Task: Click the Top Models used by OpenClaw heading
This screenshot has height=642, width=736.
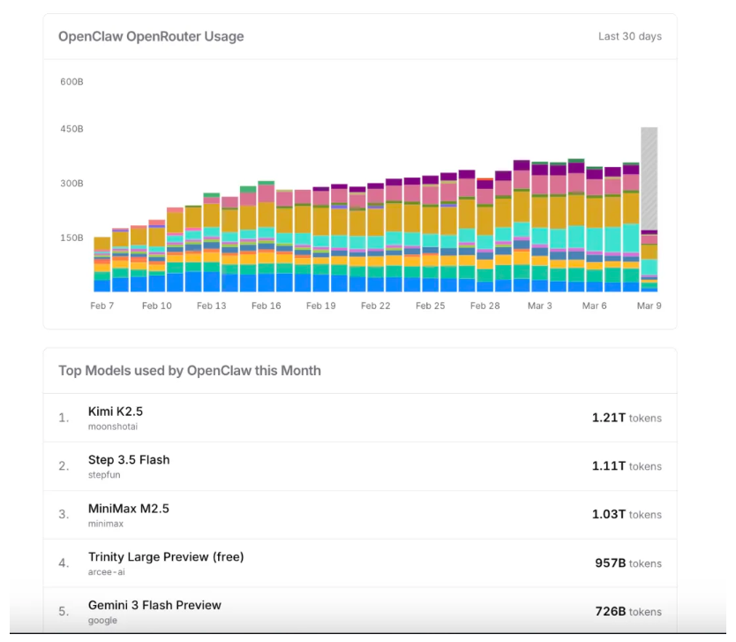Action: tap(189, 371)
